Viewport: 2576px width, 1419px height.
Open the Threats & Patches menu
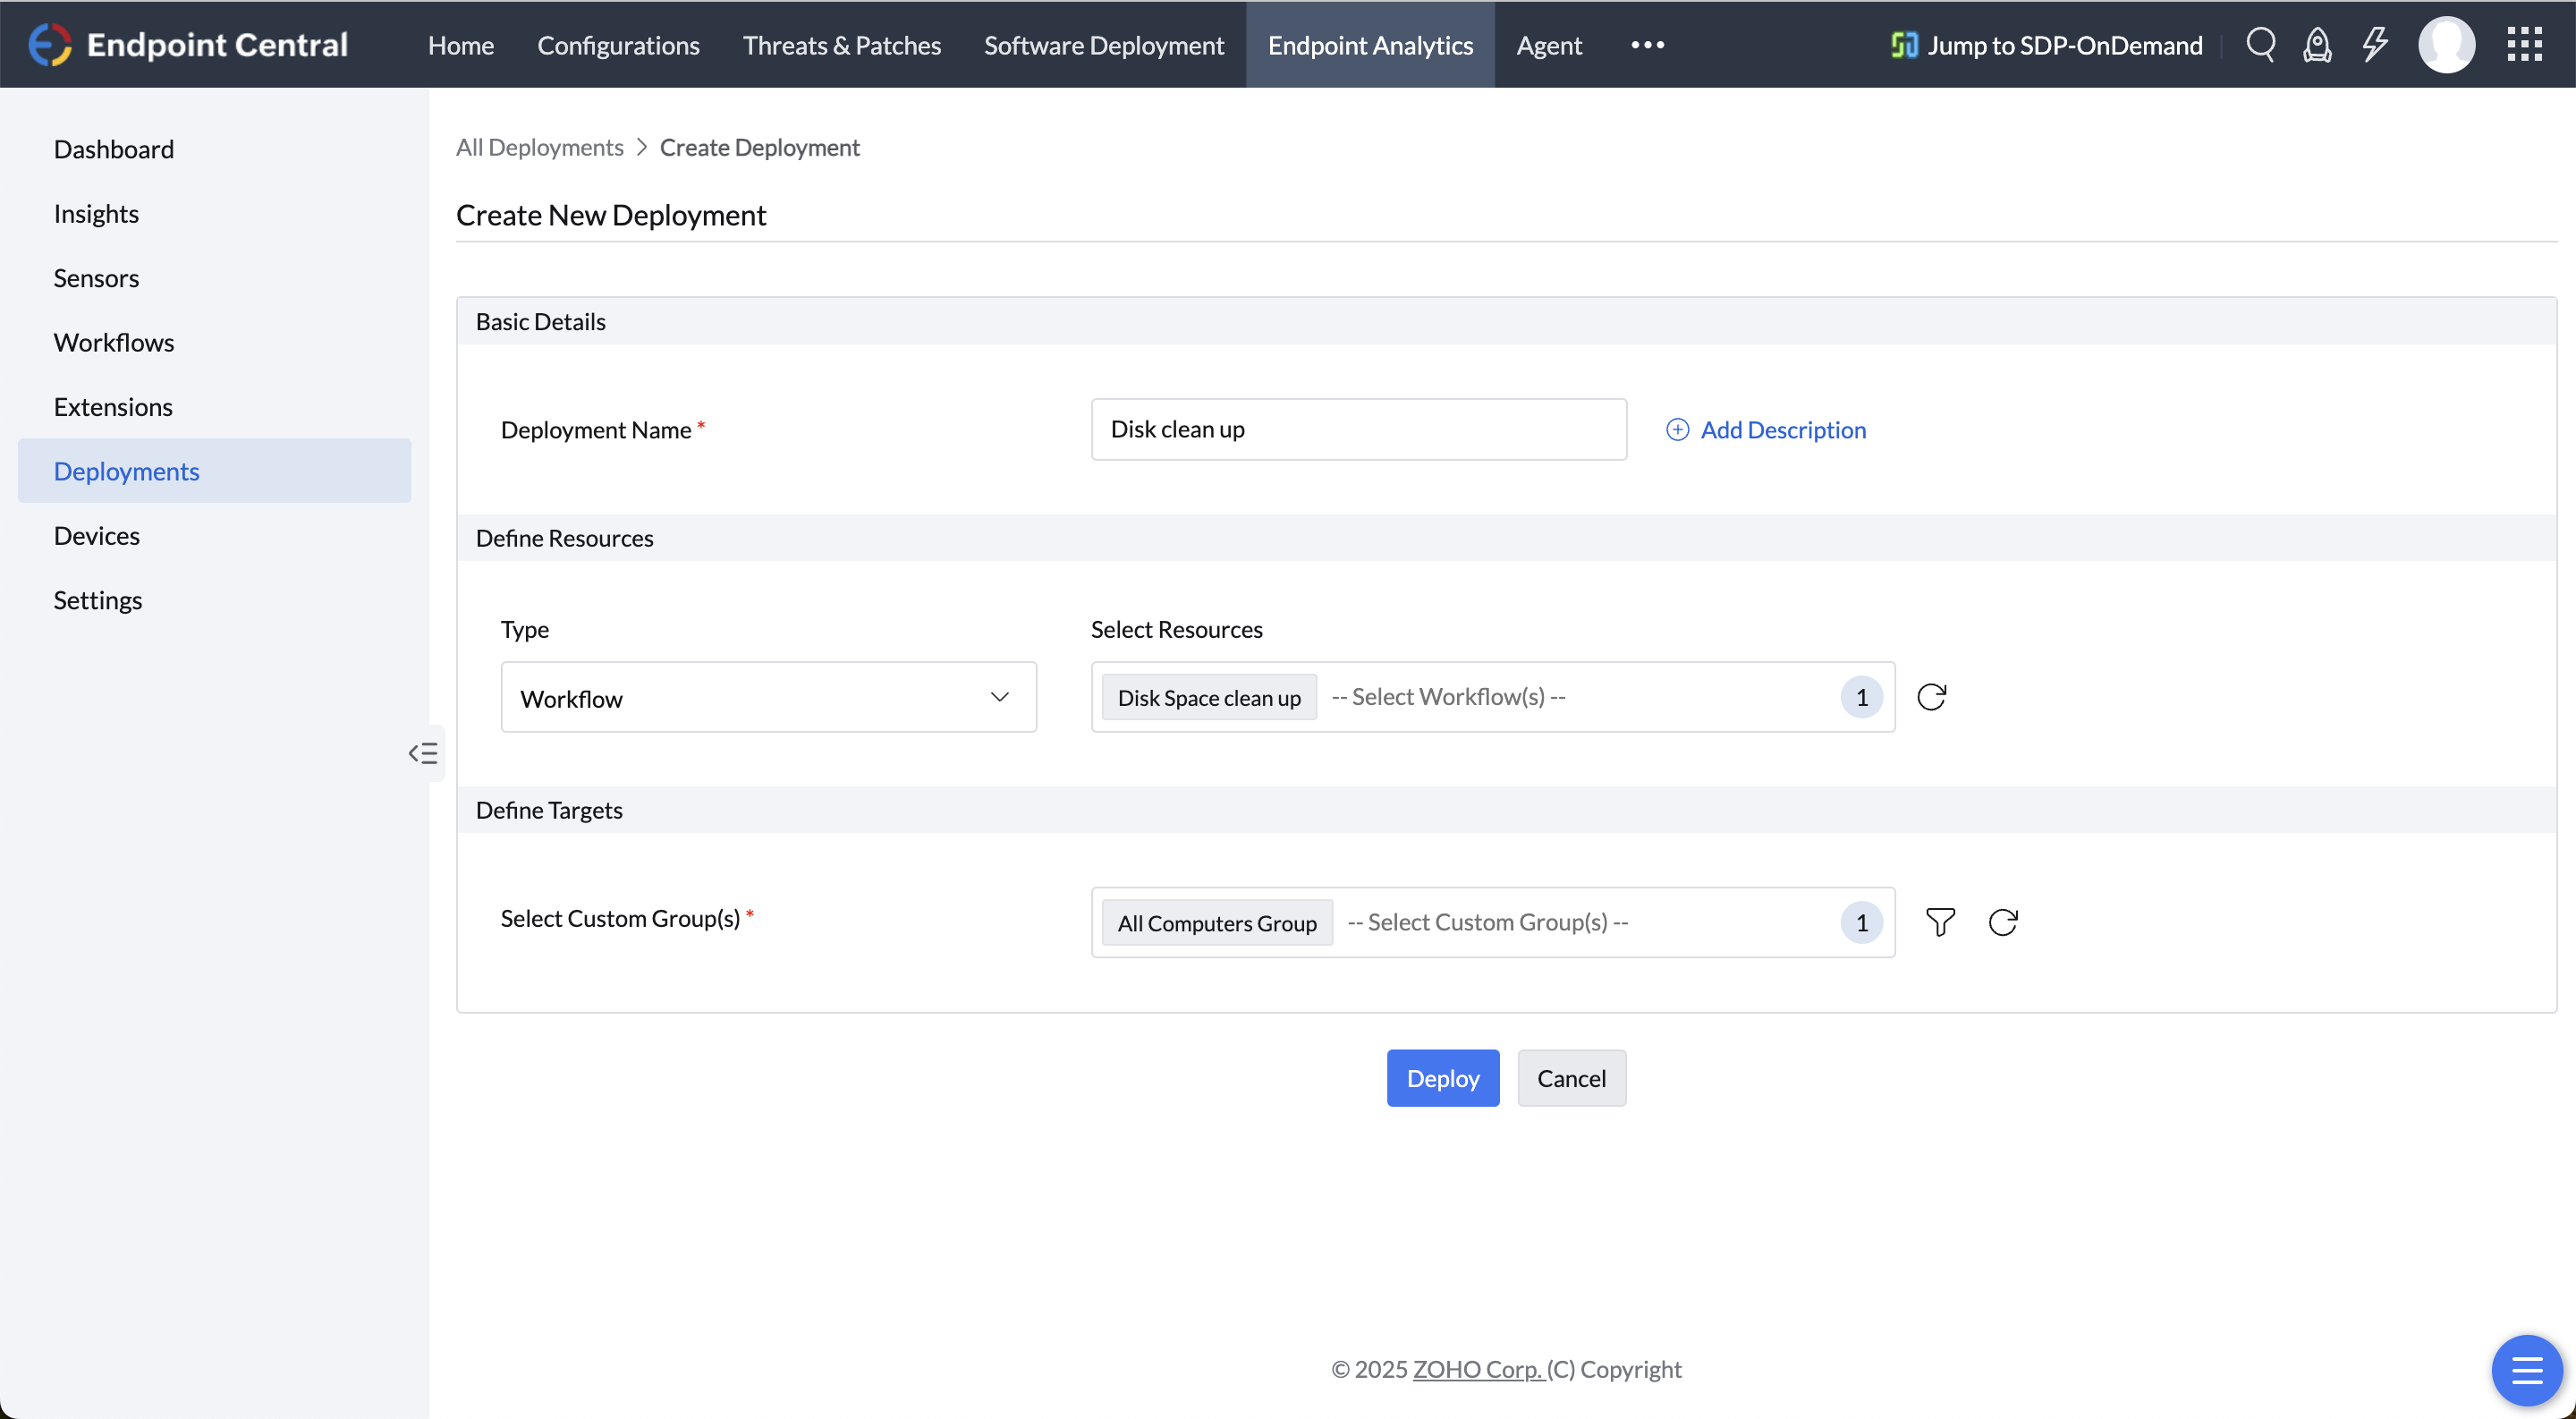pyautogui.click(x=841, y=44)
